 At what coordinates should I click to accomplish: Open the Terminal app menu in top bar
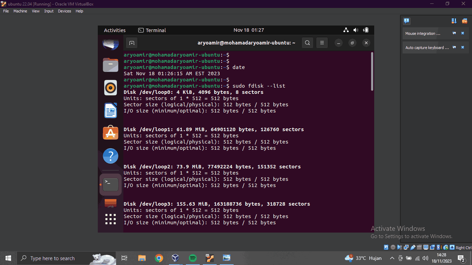[152, 30]
